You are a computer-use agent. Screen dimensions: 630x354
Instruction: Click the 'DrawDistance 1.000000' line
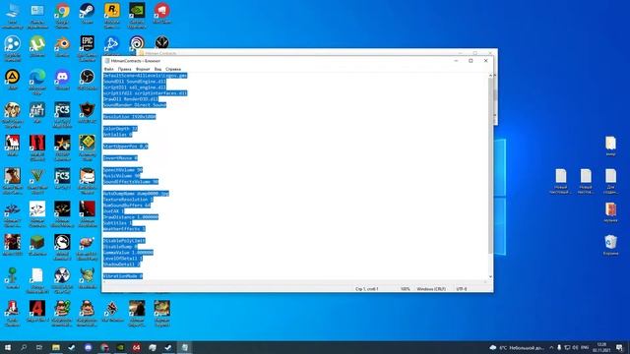pyautogui.click(x=131, y=217)
